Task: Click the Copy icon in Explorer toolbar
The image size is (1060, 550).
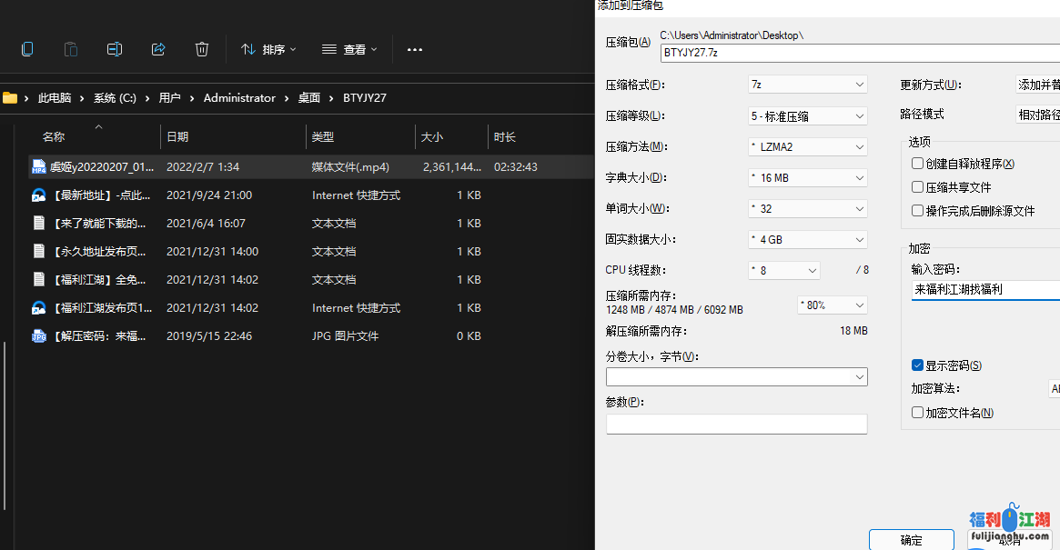Action: (27, 49)
